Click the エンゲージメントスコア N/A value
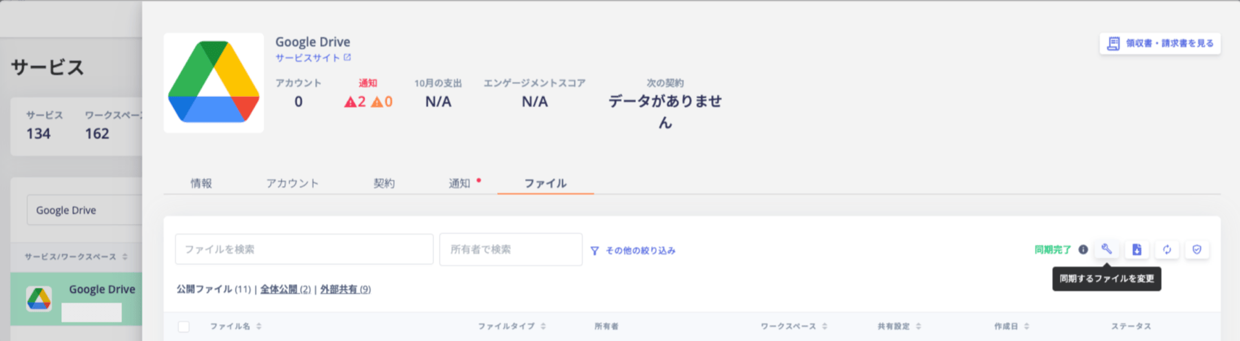This screenshot has width=1240, height=341. [535, 101]
